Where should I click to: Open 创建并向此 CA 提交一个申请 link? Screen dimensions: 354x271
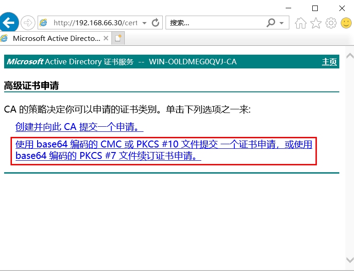tap(79, 127)
